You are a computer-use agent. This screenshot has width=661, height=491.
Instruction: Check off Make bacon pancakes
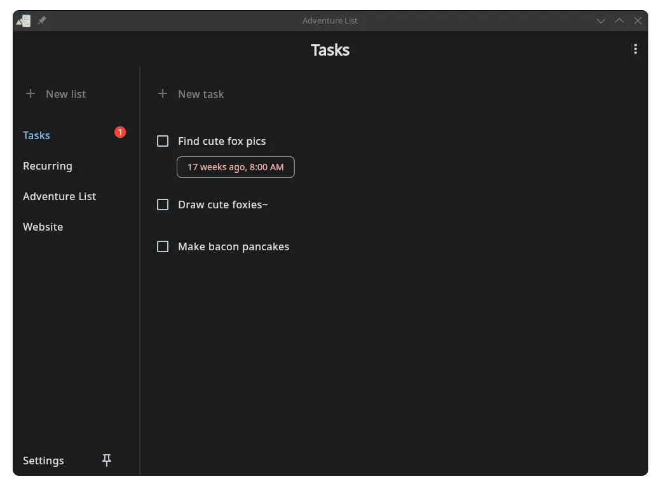pyautogui.click(x=162, y=246)
